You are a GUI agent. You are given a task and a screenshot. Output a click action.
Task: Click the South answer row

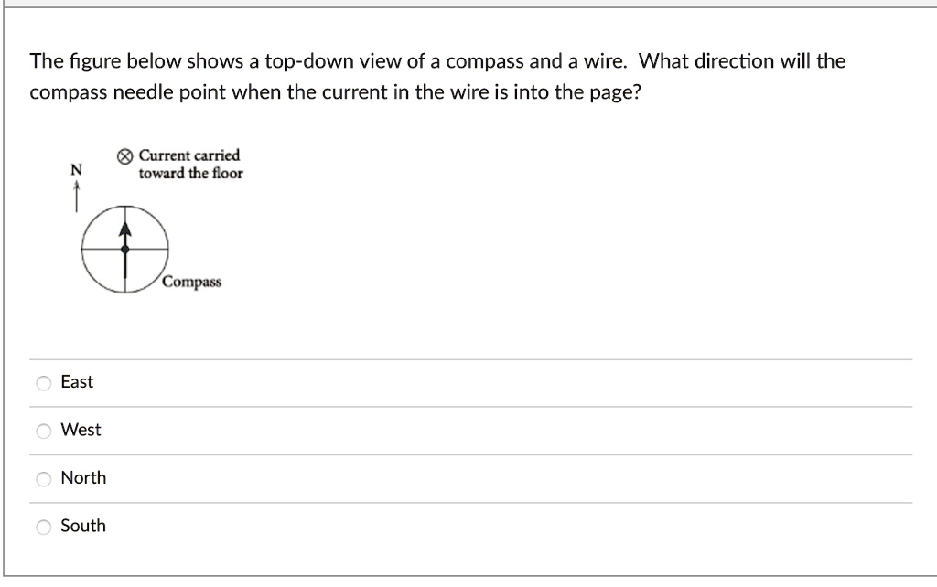point(366,526)
